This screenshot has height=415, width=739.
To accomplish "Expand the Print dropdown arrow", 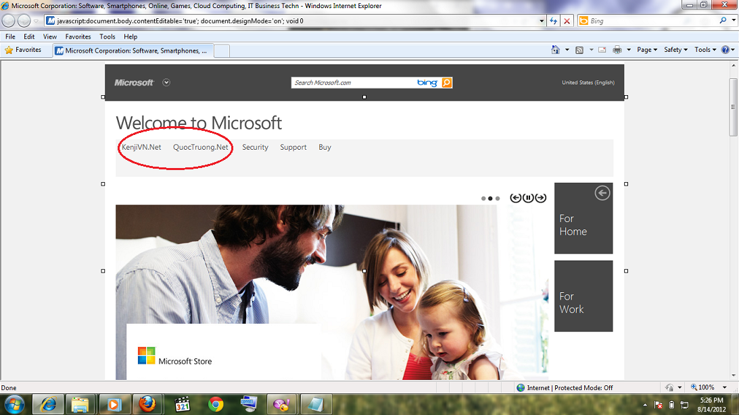I will pyautogui.click(x=628, y=50).
